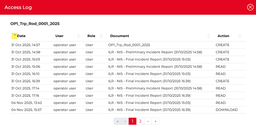Go to the previous page arrow

tap(125, 121)
